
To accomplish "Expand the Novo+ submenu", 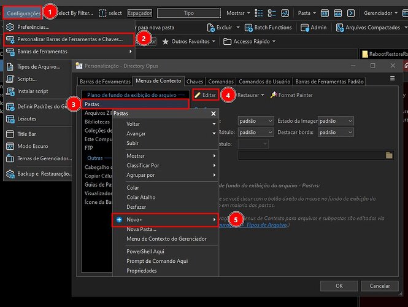I will (166, 220).
